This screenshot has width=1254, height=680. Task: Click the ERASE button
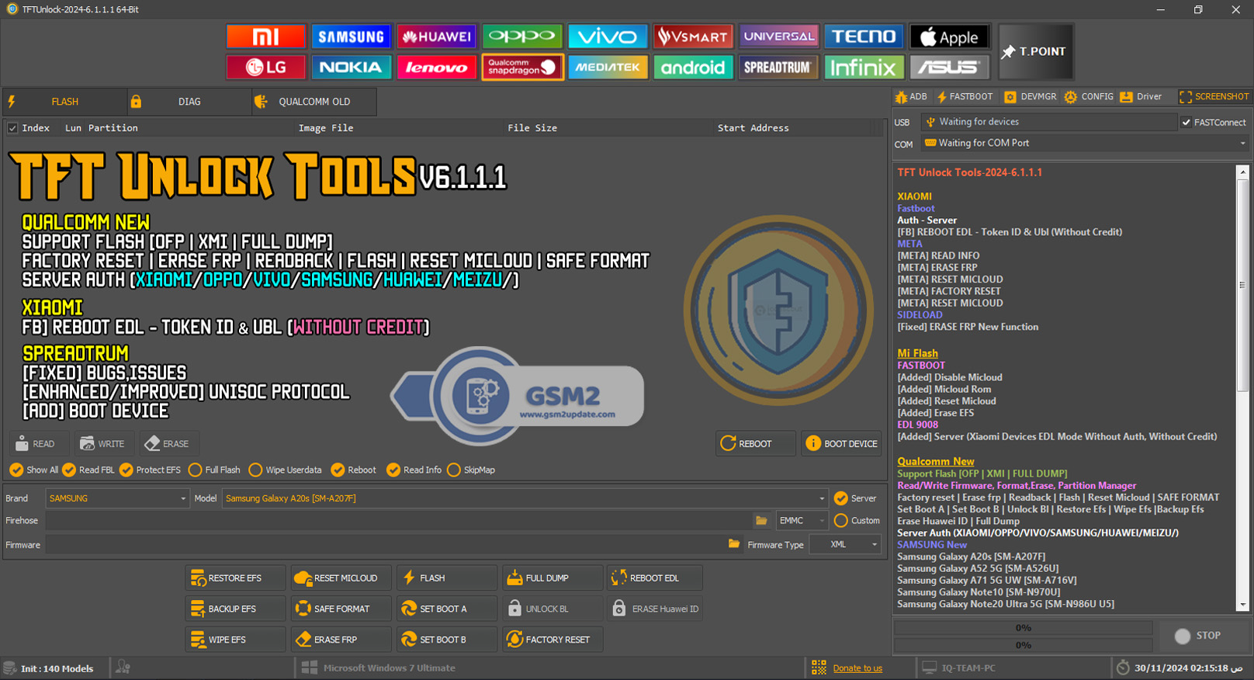[169, 444]
